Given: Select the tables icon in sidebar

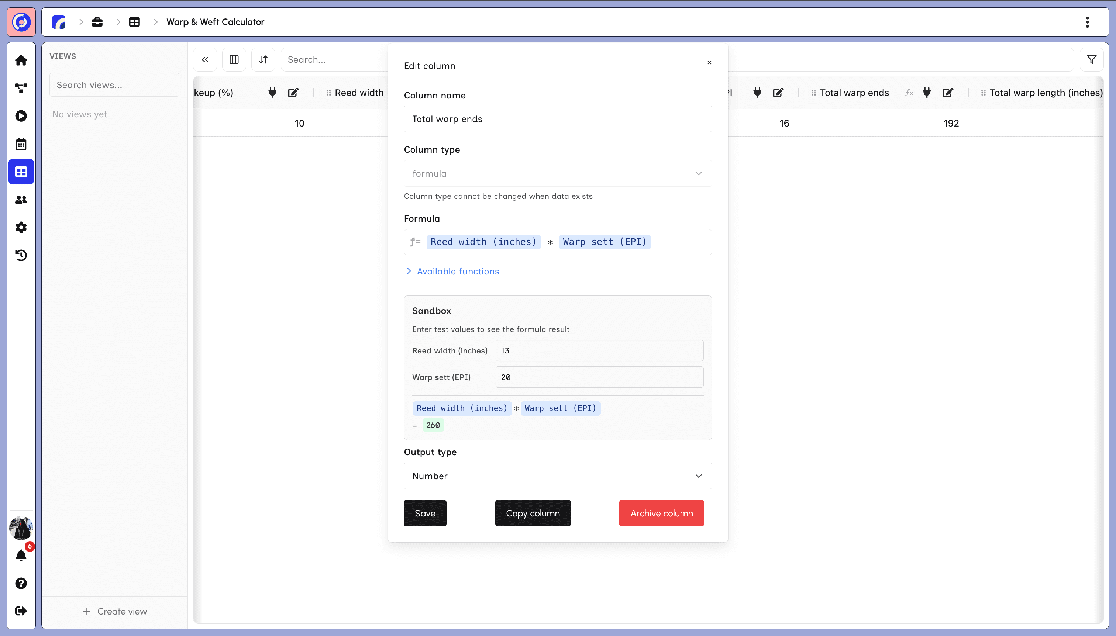Looking at the screenshot, I should coord(21,172).
